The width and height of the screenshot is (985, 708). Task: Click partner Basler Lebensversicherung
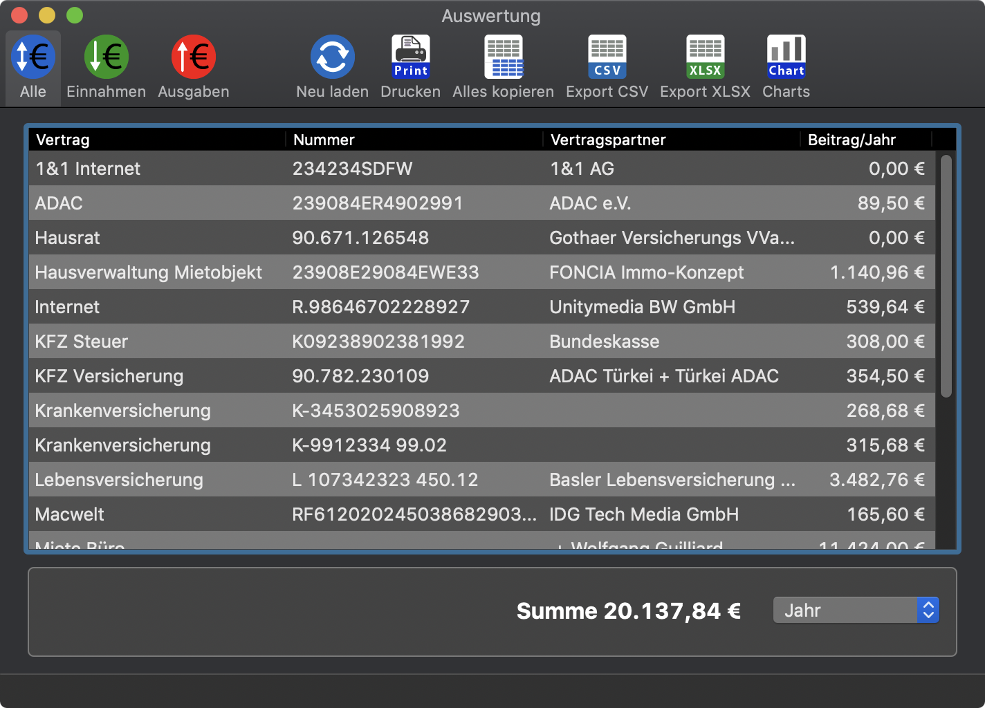click(x=672, y=480)
